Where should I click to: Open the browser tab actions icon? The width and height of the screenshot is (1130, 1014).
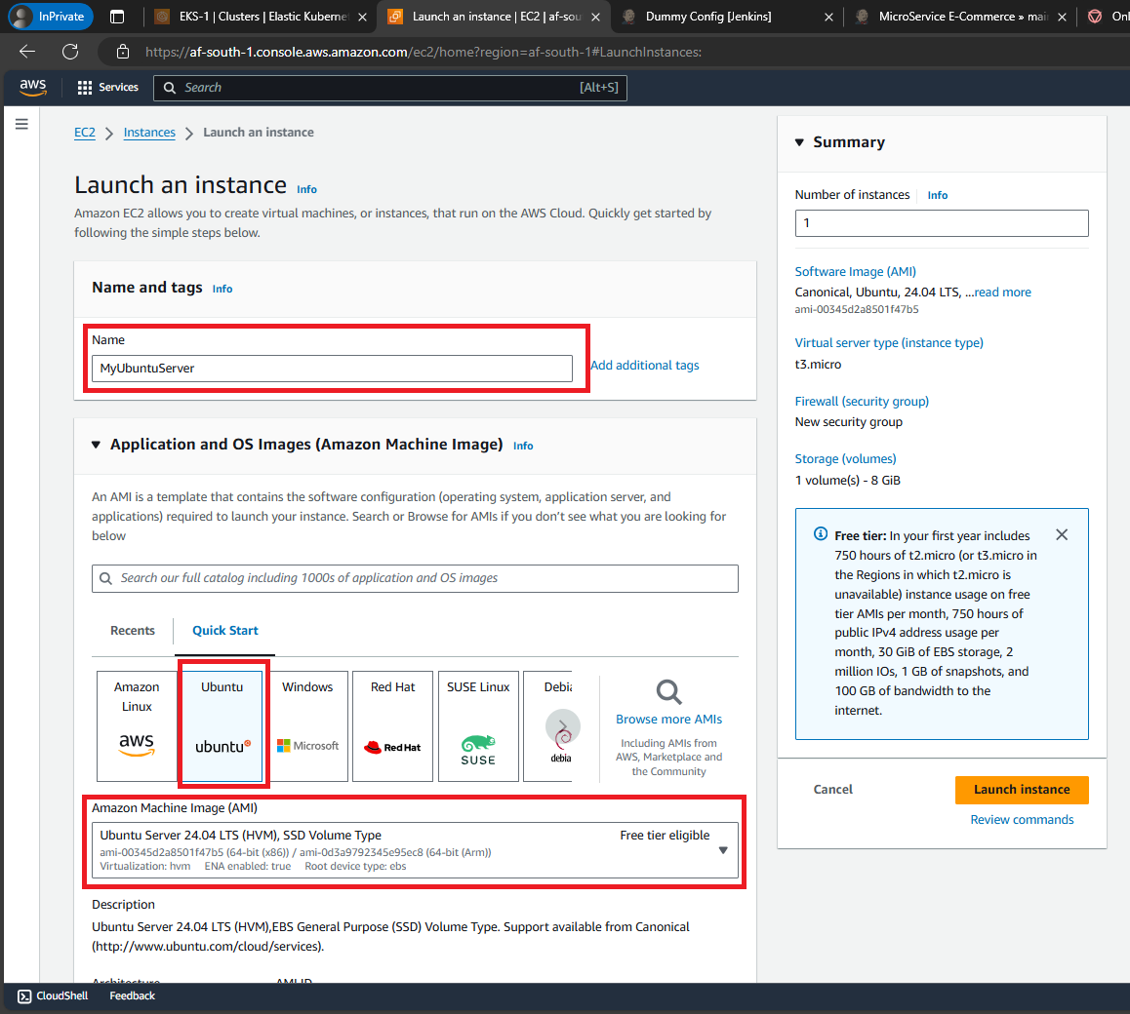click(x=117, y=16)
